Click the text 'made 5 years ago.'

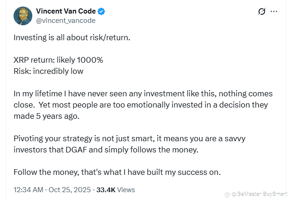47,116
